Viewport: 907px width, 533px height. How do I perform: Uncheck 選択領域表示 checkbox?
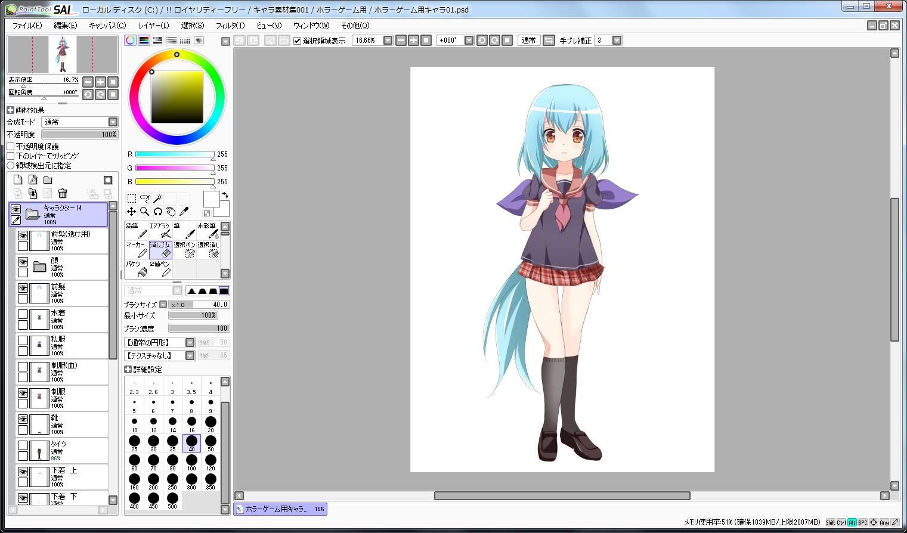297,41
